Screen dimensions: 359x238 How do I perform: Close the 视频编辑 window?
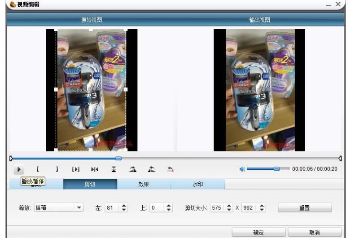[338, 4]
